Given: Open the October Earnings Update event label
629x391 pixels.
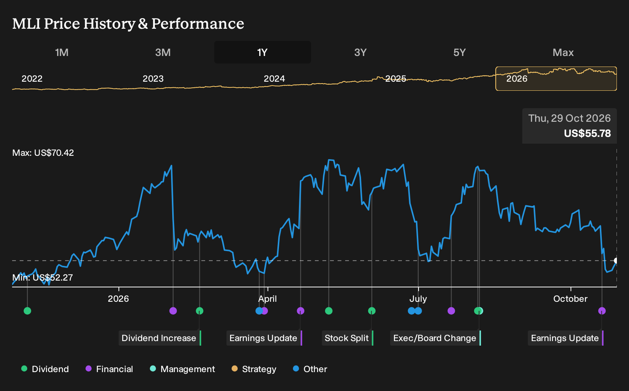Looking at the screenshot, I should 566,338.
